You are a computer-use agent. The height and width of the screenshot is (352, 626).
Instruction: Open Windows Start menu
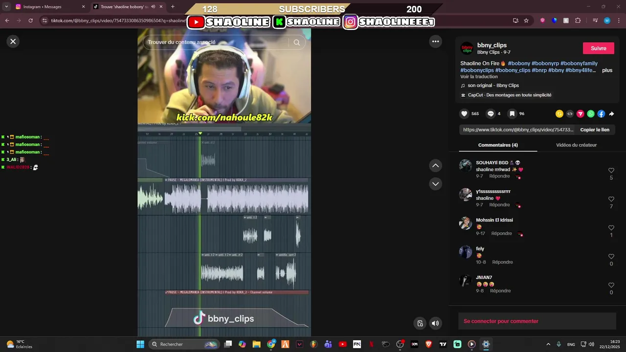140,344
